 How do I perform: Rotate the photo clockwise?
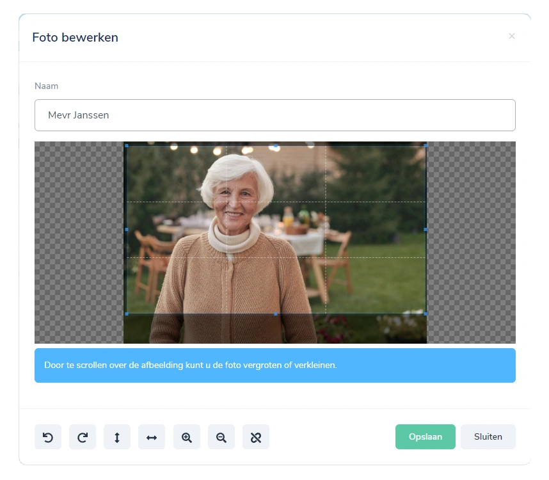pos(83,437)
